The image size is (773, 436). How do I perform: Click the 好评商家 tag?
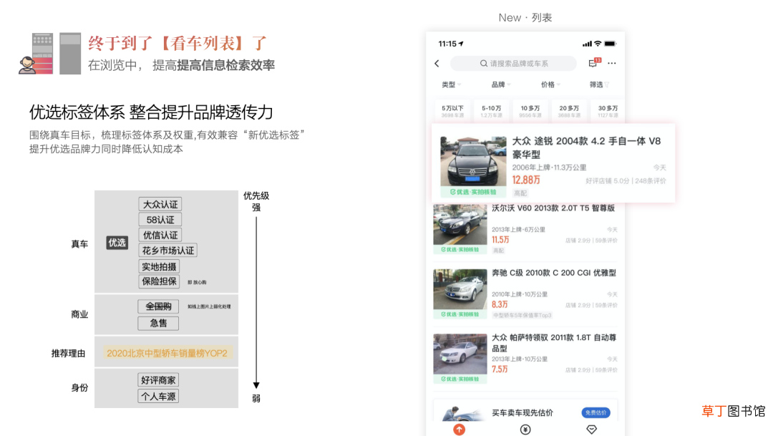coord(158,379)
